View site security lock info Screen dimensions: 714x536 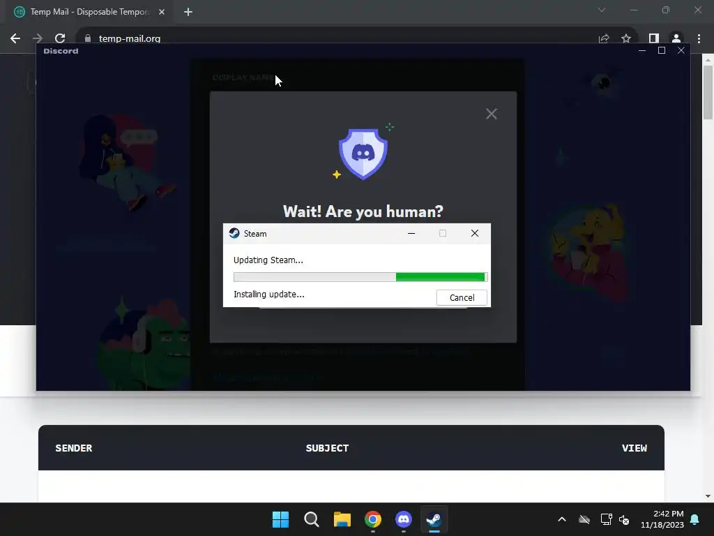(x=88, y=38)
